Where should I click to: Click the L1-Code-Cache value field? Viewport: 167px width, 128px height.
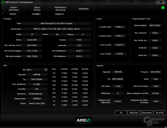120,27
